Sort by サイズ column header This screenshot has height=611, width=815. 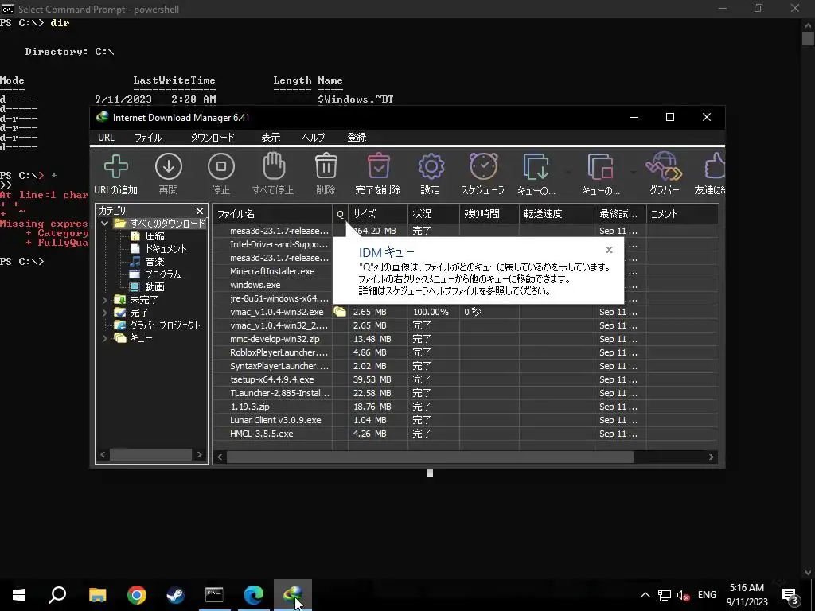(x=378, y=213)
